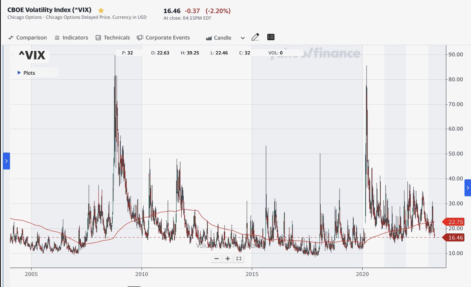
Task: Open the Technicals menu
Action: [x=113, y=38]
